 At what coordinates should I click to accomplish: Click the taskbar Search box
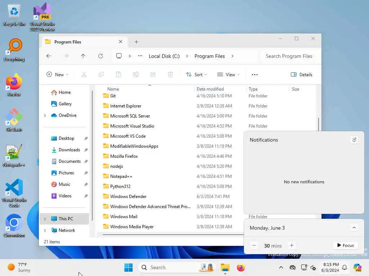pyautogui.click(x=177, y=267)
